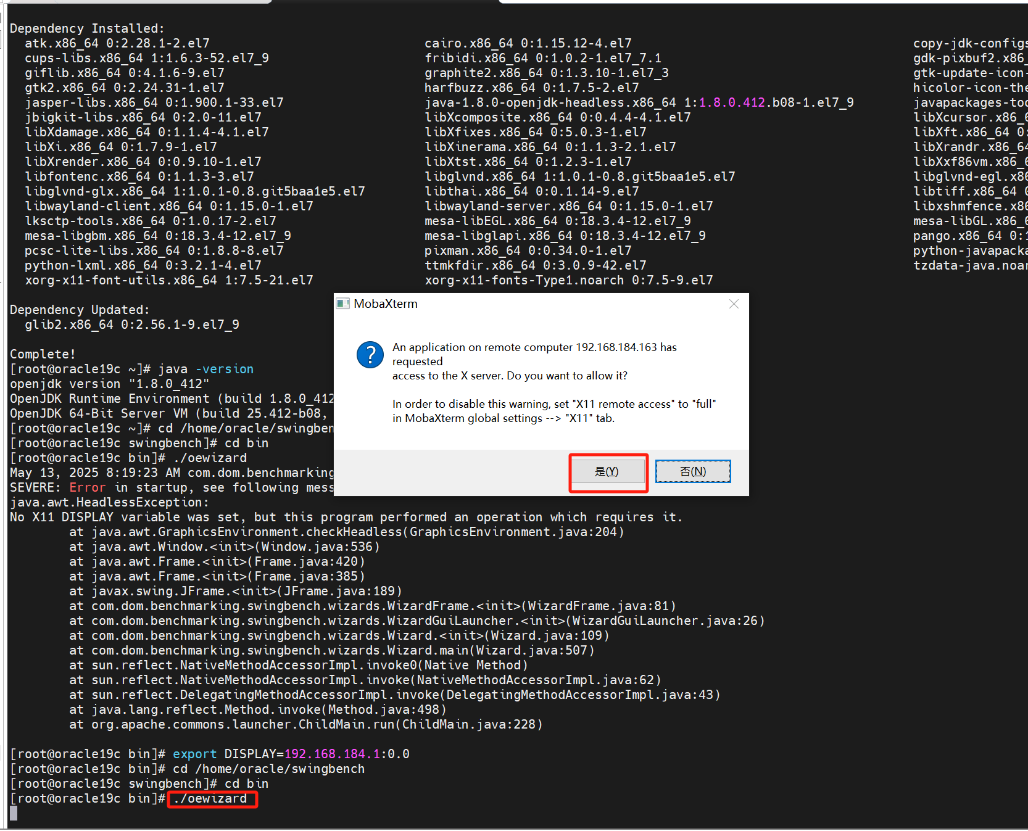Viewport: 1028px width, 831px height.
Task: Click the 'ChildMain.run(ChildMain.java:228)' stack line
Action: [x=306, y=724]
